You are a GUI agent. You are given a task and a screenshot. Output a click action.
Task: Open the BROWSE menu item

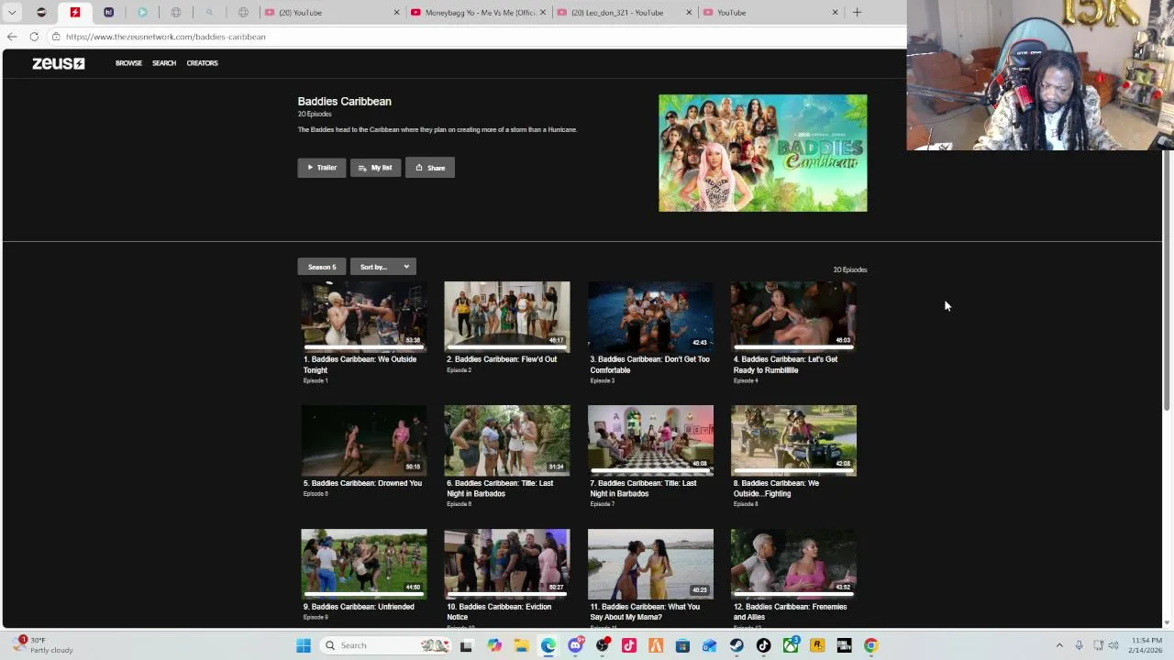pos(128,63)
